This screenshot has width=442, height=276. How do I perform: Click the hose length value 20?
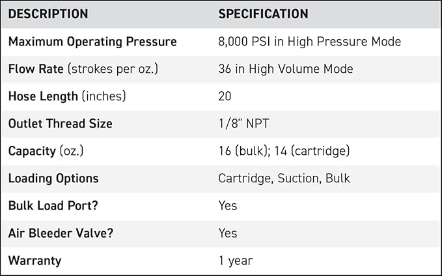click(x=226, y=96)
